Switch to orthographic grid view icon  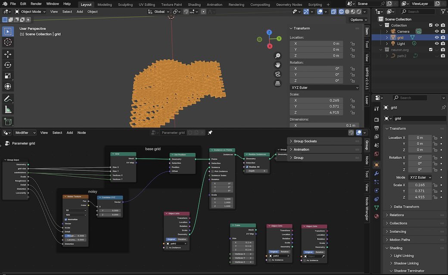tap(278, 83)
